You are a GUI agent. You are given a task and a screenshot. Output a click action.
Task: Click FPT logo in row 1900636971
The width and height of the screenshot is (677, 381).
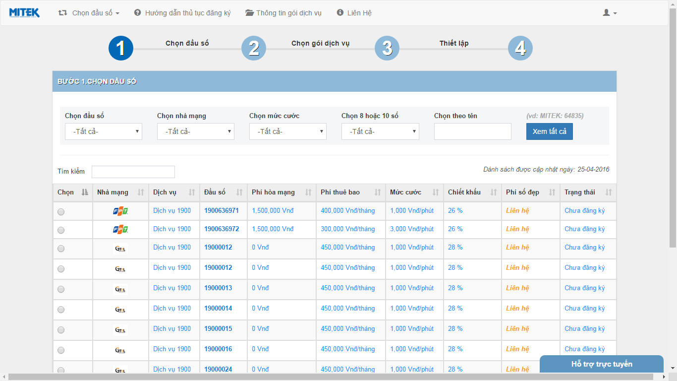coord(120,211)
